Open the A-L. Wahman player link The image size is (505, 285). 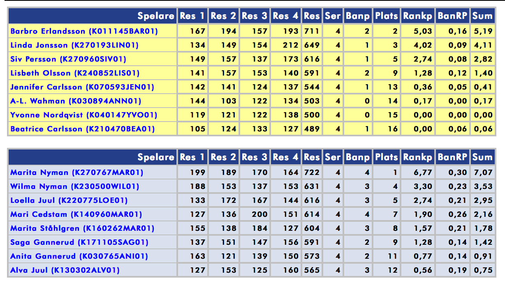(x=76, y=101)
